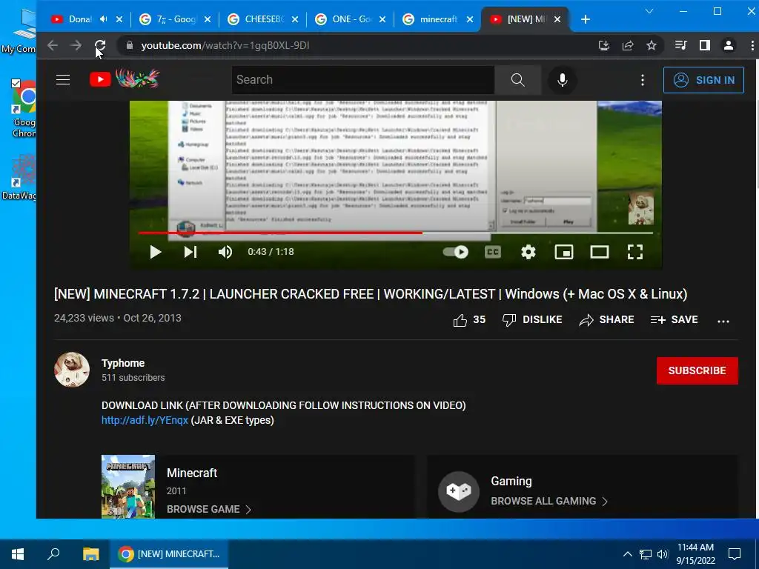Toggle closed captions CC
The height and width of the screenshot is (569, 759).
492,252
